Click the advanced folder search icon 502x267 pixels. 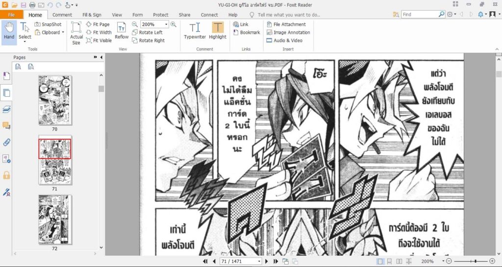click(x=396, y=14)
